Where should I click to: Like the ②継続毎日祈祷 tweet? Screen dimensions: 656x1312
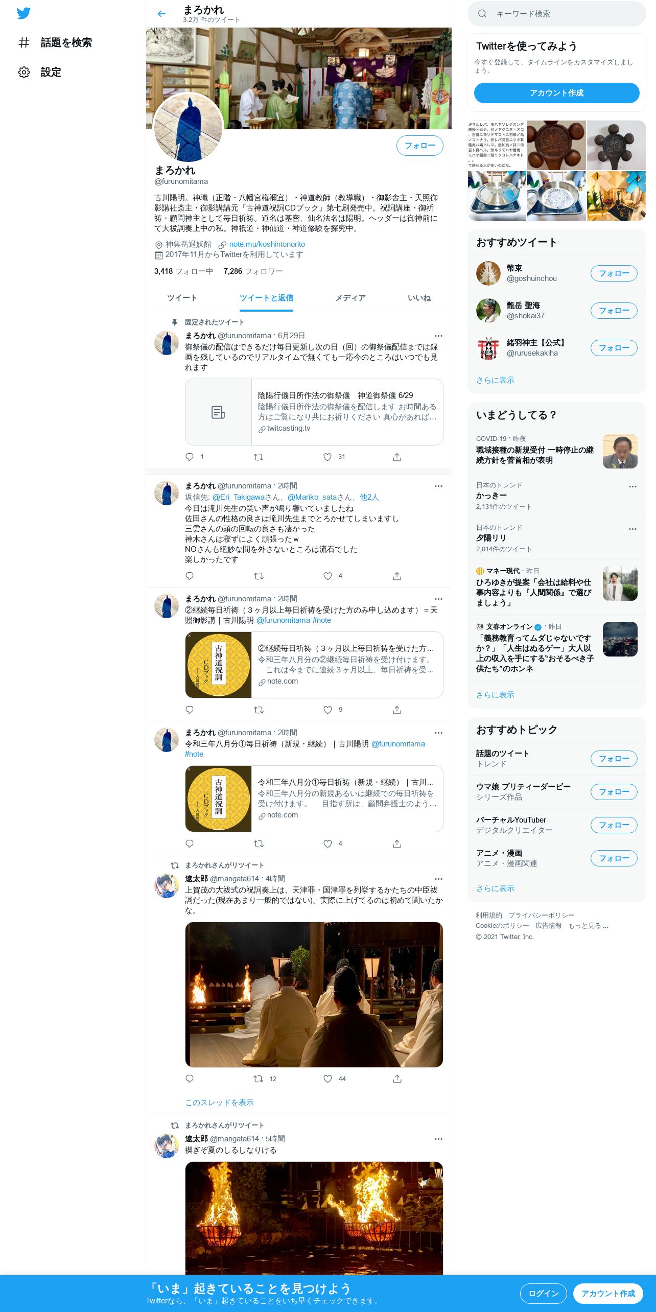327,710
